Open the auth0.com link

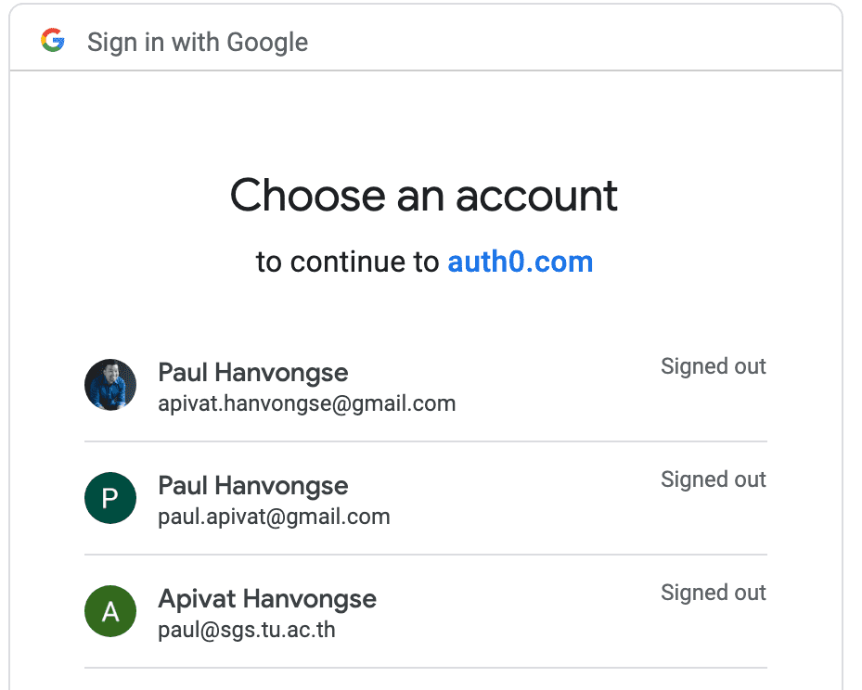pyautogui.click(x=520, y=262)
